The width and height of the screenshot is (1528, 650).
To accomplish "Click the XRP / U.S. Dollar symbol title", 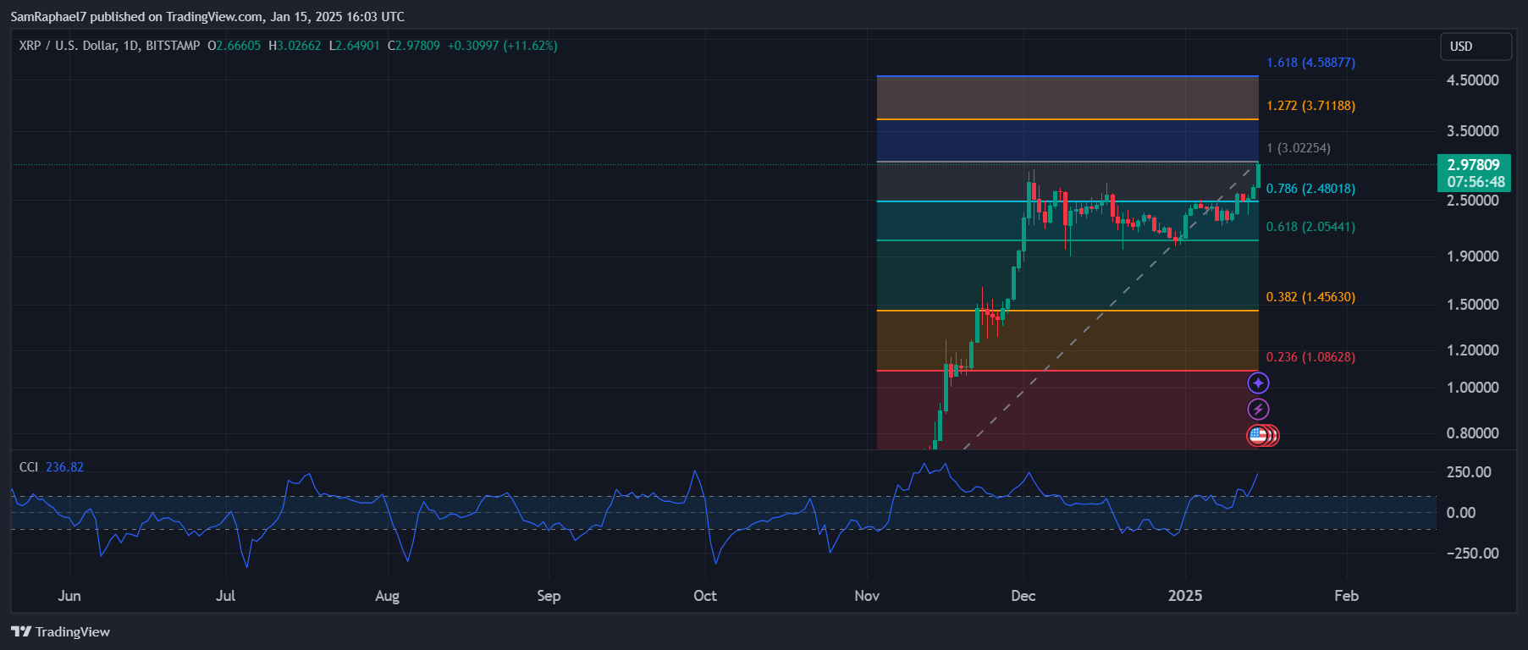I will point(109,46).
